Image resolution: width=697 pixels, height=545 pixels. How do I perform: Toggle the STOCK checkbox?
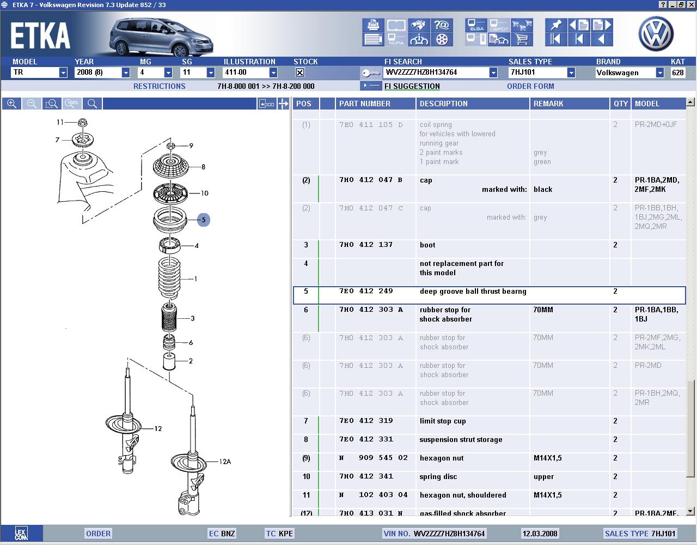point(299,72)
